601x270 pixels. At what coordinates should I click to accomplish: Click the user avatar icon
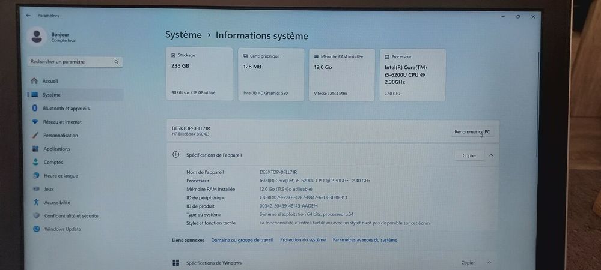pyautogui.click(x=37, y=37)
